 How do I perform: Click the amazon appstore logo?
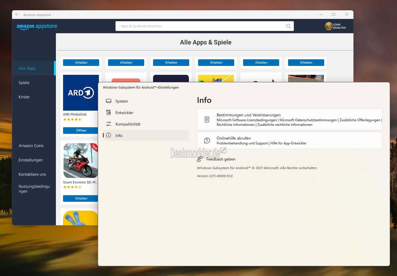click(37, 26)
